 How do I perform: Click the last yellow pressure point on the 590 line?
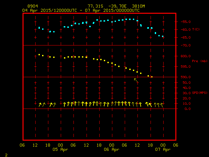[152, 77]
